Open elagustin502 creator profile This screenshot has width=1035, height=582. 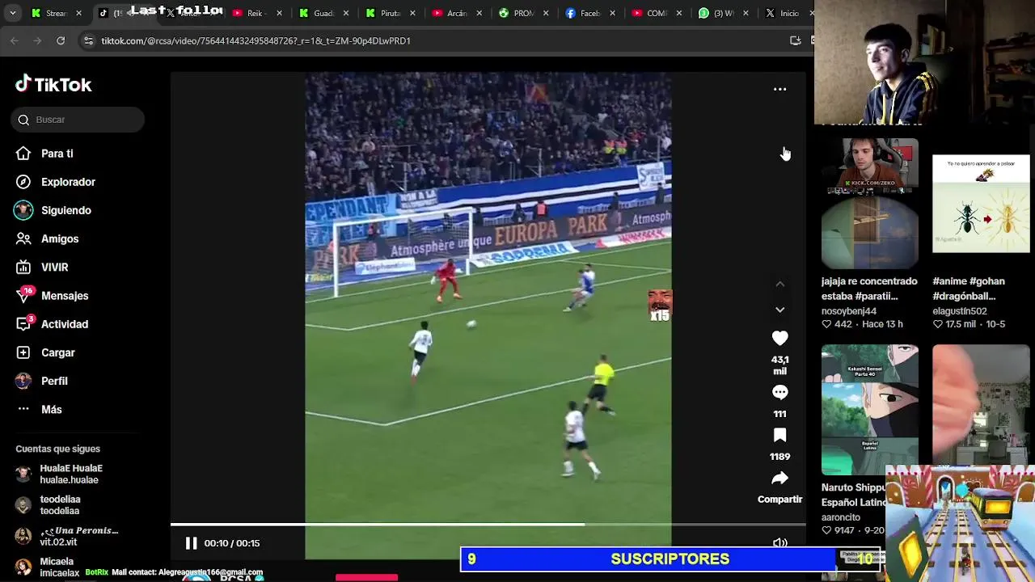[960, 310]
